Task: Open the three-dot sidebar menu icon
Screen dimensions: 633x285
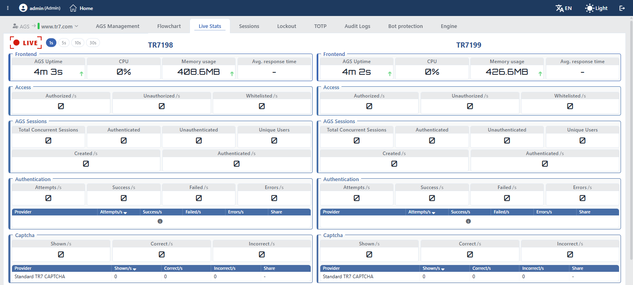Action: click(x=8, y=8)
